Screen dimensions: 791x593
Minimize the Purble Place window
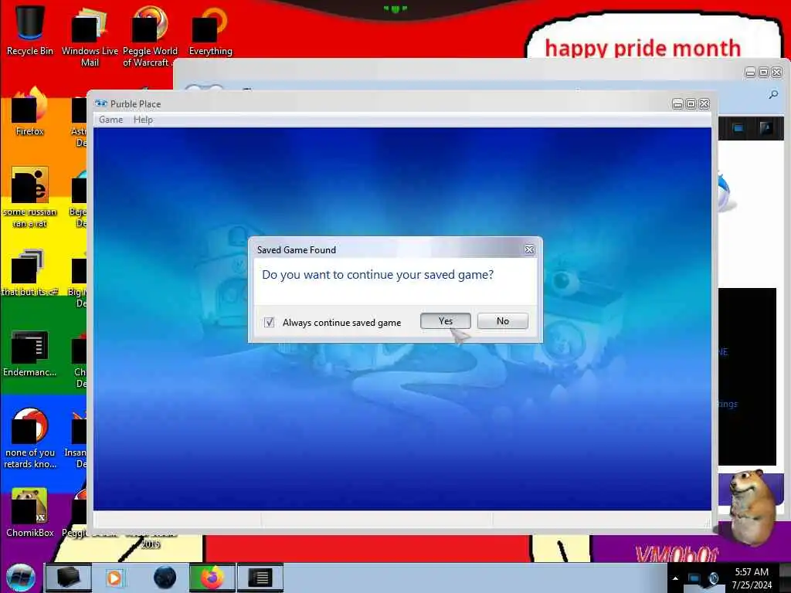(x=678, y=104)
